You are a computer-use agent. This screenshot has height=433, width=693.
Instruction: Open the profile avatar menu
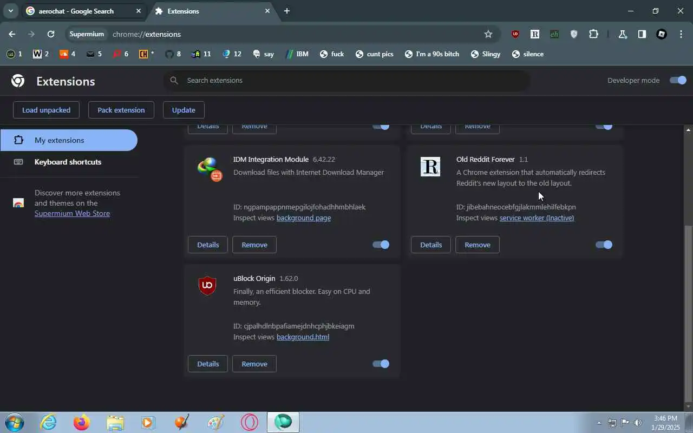661,34
